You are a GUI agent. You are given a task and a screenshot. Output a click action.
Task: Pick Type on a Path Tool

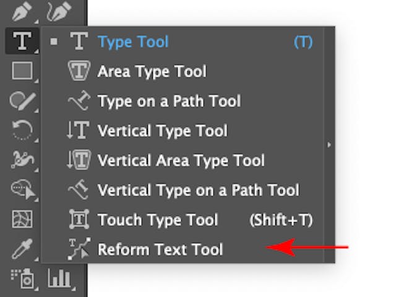(x=169, y=101)
